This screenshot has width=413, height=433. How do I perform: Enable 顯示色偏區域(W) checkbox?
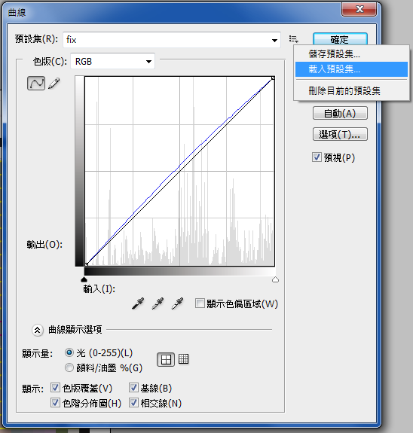(200, 303)
